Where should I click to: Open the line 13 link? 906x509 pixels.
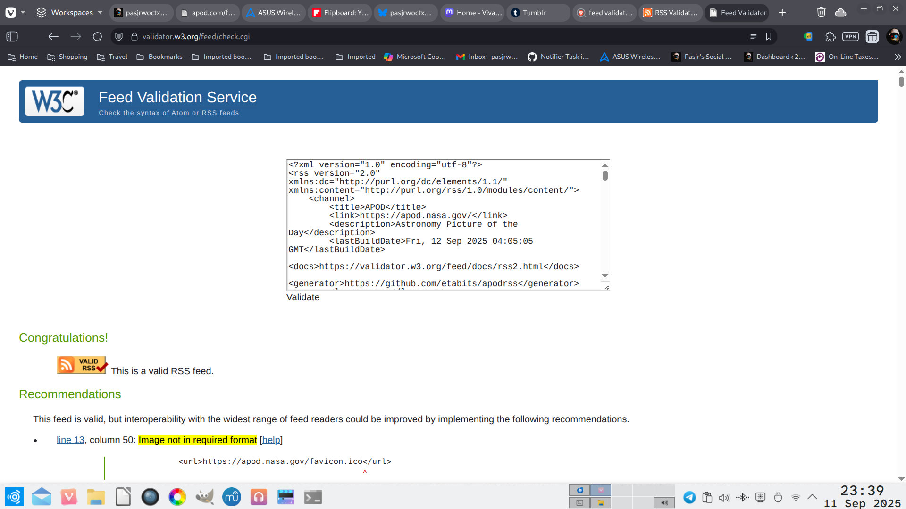point(70,440)
